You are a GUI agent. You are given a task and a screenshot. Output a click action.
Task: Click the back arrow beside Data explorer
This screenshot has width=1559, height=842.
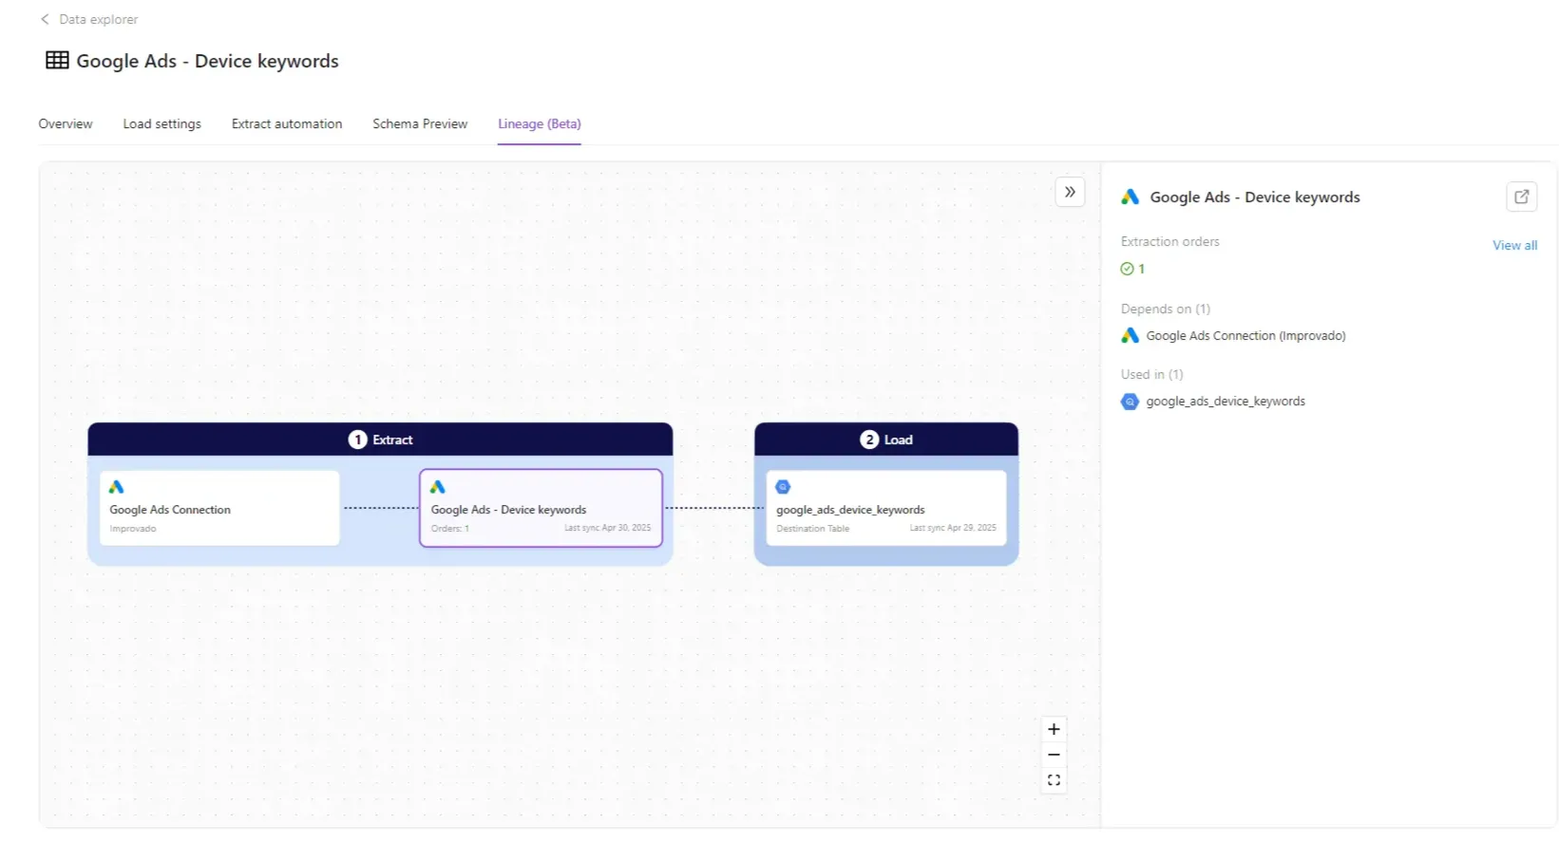pyautogui.click(x=45, y=19)
